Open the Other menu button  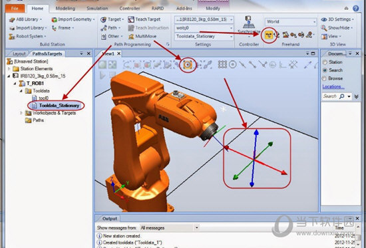pos(112,37)
